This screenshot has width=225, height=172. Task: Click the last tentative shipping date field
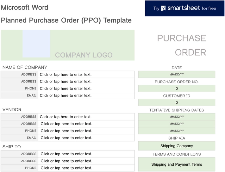click(177, 131)
